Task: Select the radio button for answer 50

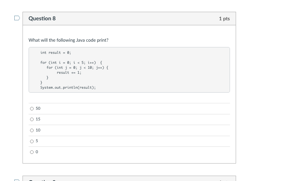Action: [32, 109]
